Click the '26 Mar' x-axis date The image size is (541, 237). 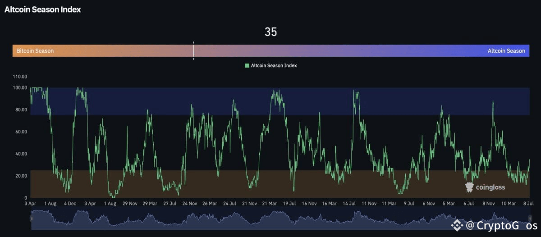tap(210, 204)
